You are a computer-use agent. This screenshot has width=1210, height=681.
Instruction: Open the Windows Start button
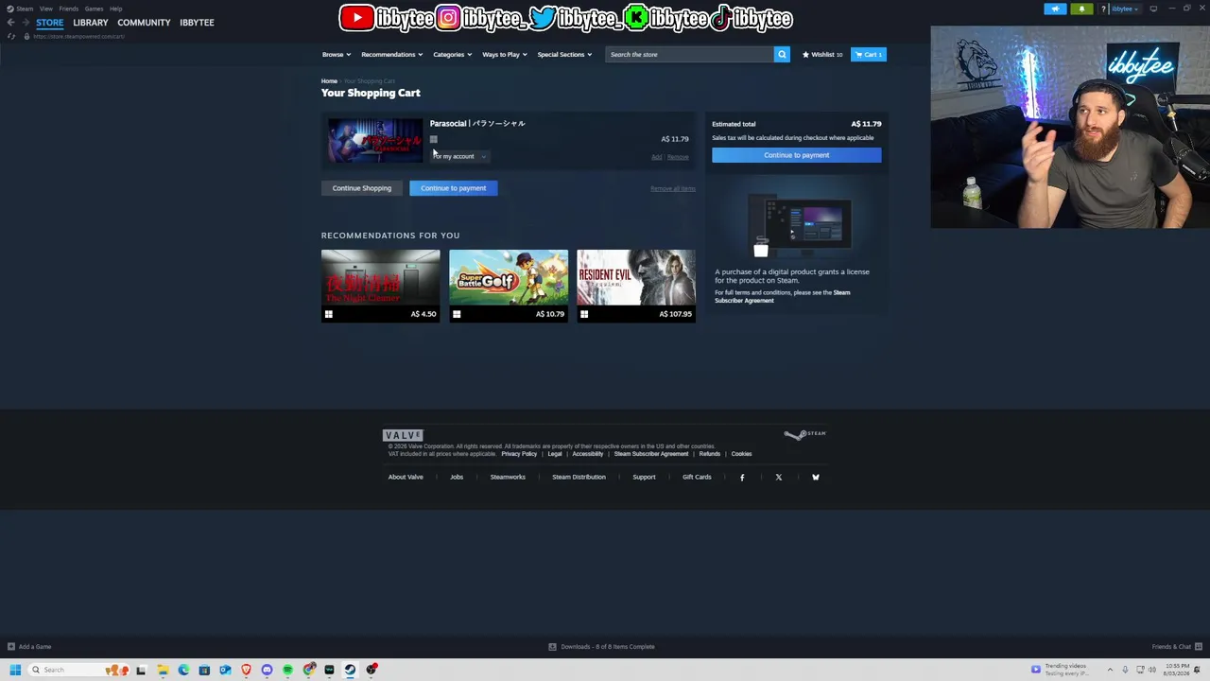pyautogui.click(x=15, y=670)
